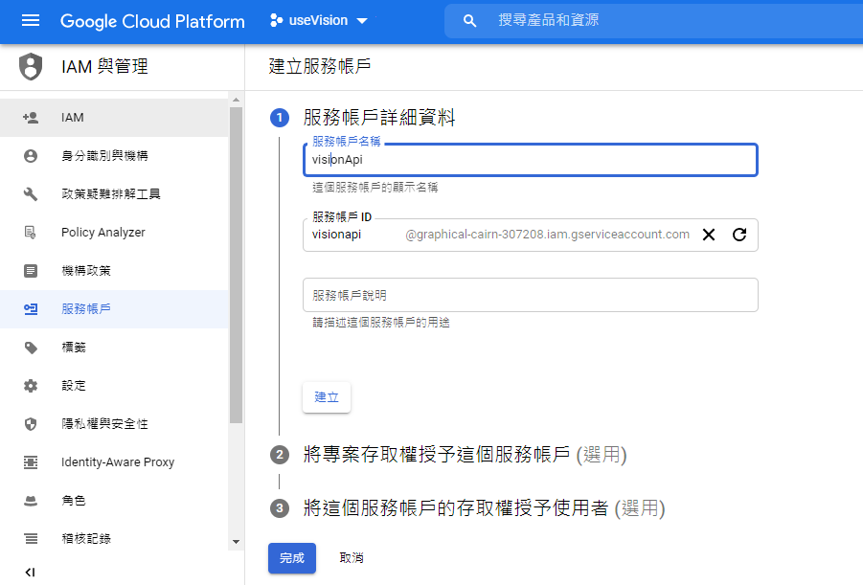The height and width of the screenshot is (585, 863).
Task: Click the search magnifier icon
Action: (469, 21)
